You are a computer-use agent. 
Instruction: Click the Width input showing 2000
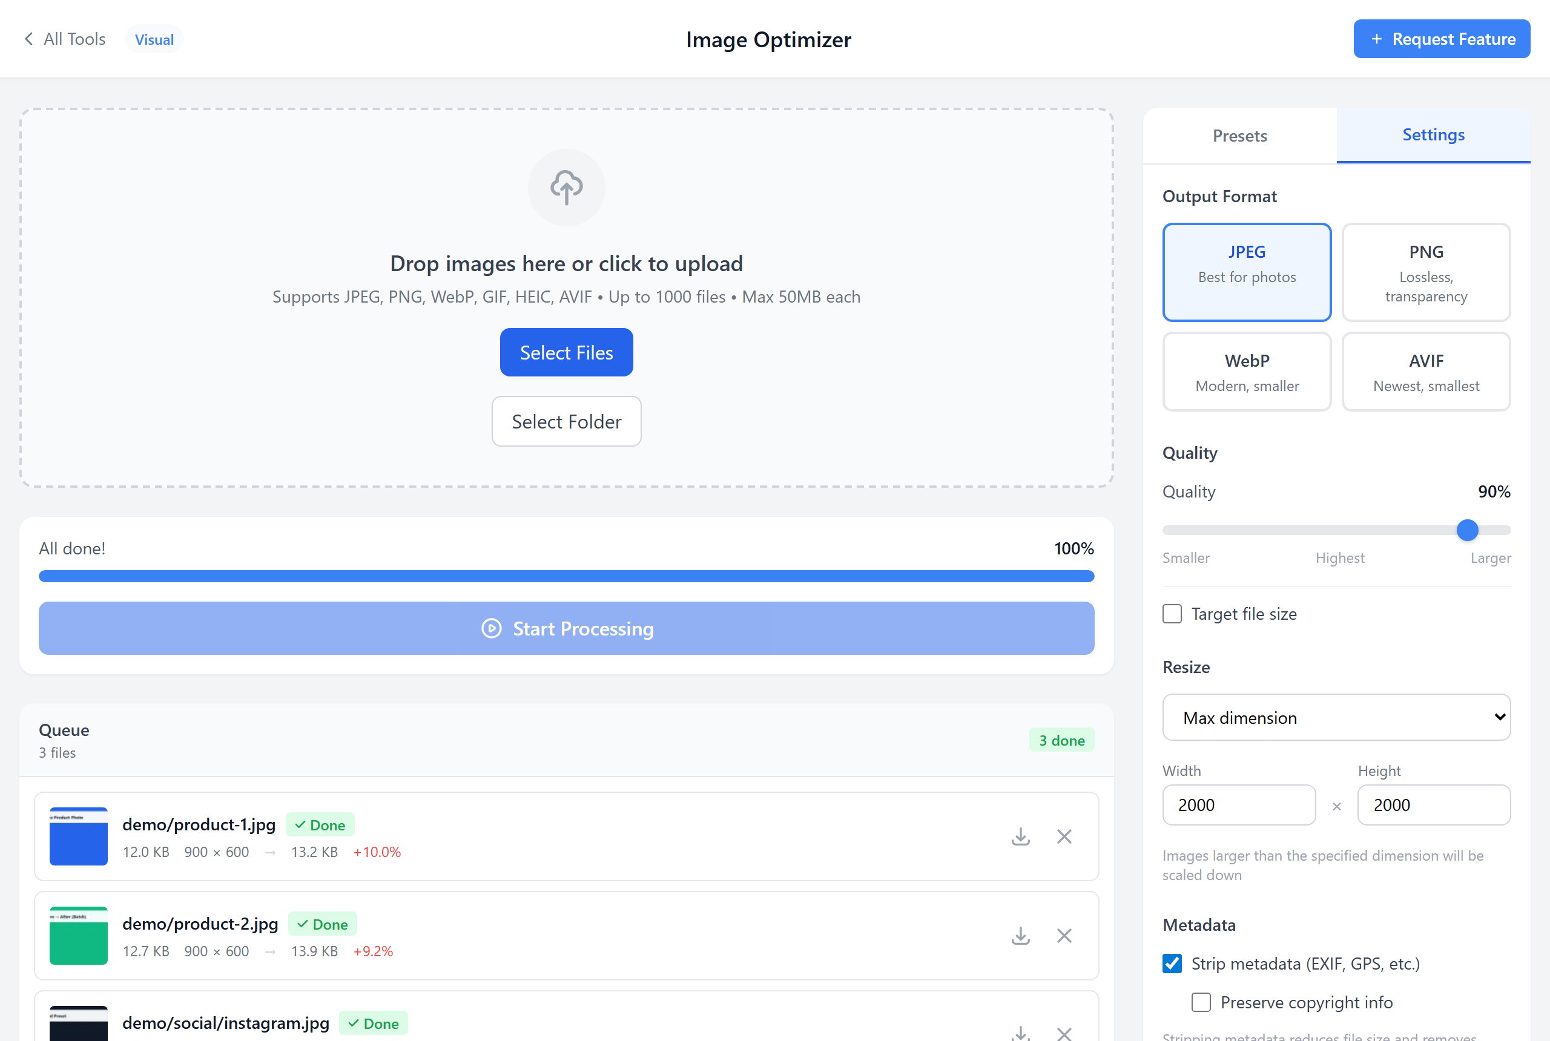click(1239, 804)
